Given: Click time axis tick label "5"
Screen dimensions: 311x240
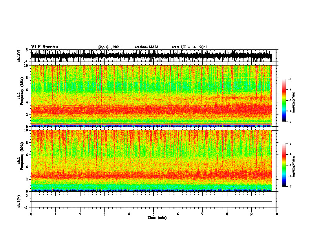Looking at the screenshot, I should tap(154, 214).
